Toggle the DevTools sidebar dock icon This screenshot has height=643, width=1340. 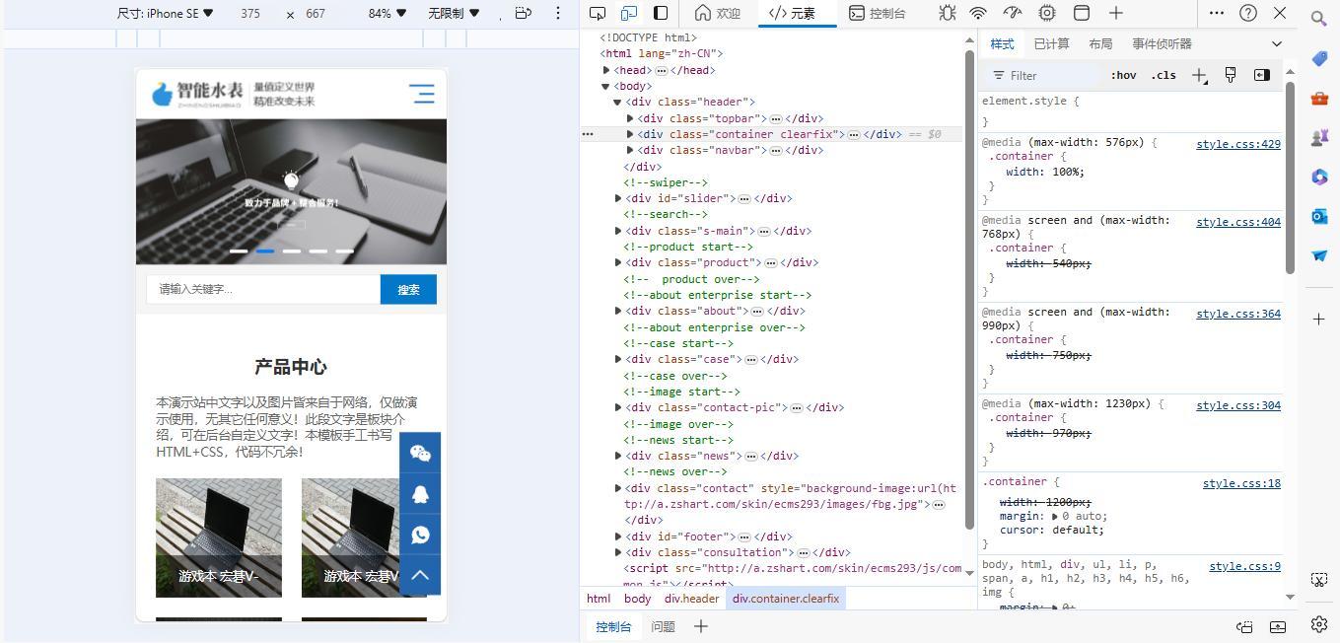[x=661, y=13]
